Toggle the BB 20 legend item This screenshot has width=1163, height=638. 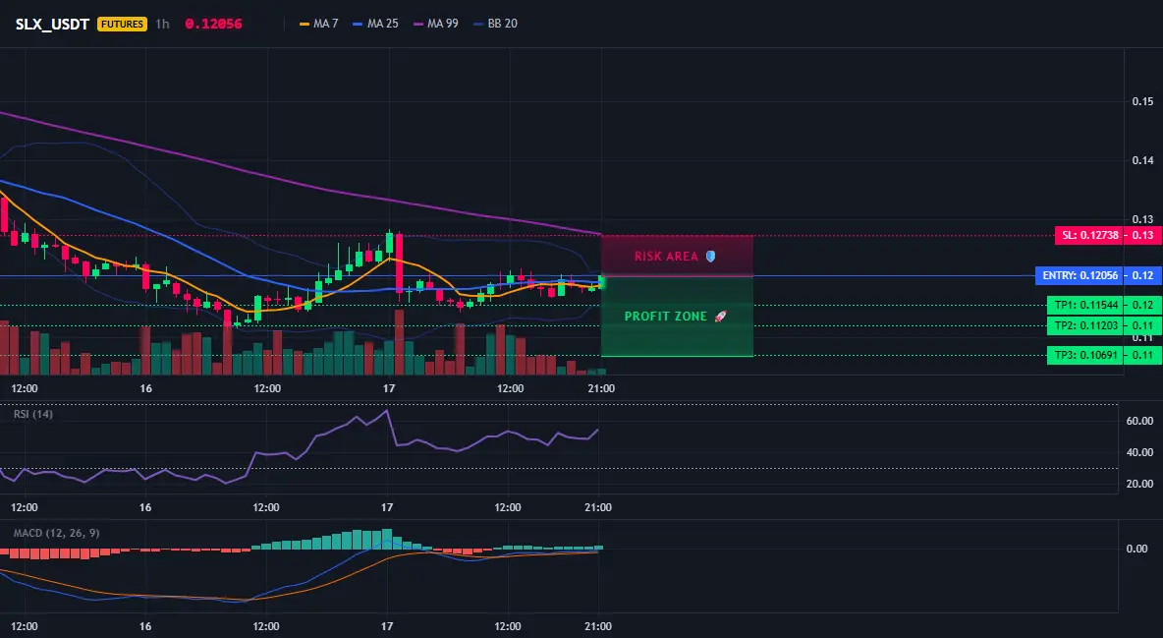(x=495, y=24)
